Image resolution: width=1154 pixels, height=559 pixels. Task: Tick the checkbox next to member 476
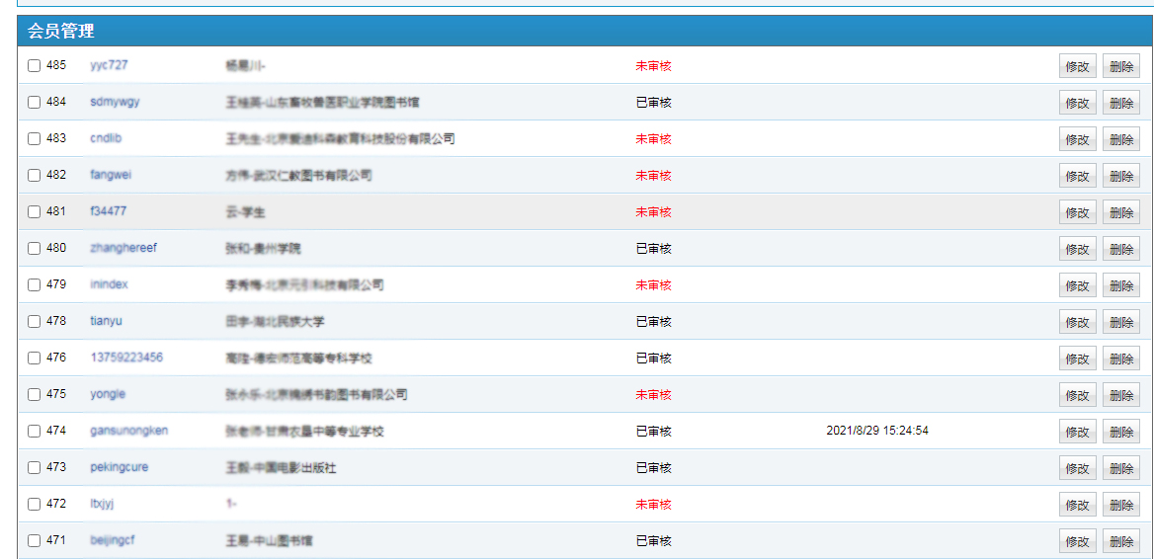[x=35, y=359]
